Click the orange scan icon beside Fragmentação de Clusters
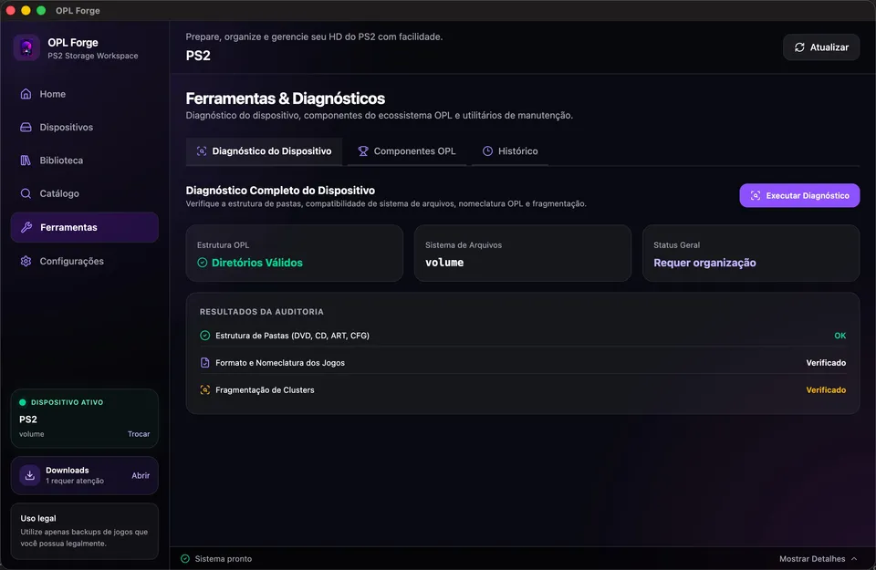The width and height of the screenshot is (876, 570). 205,390
